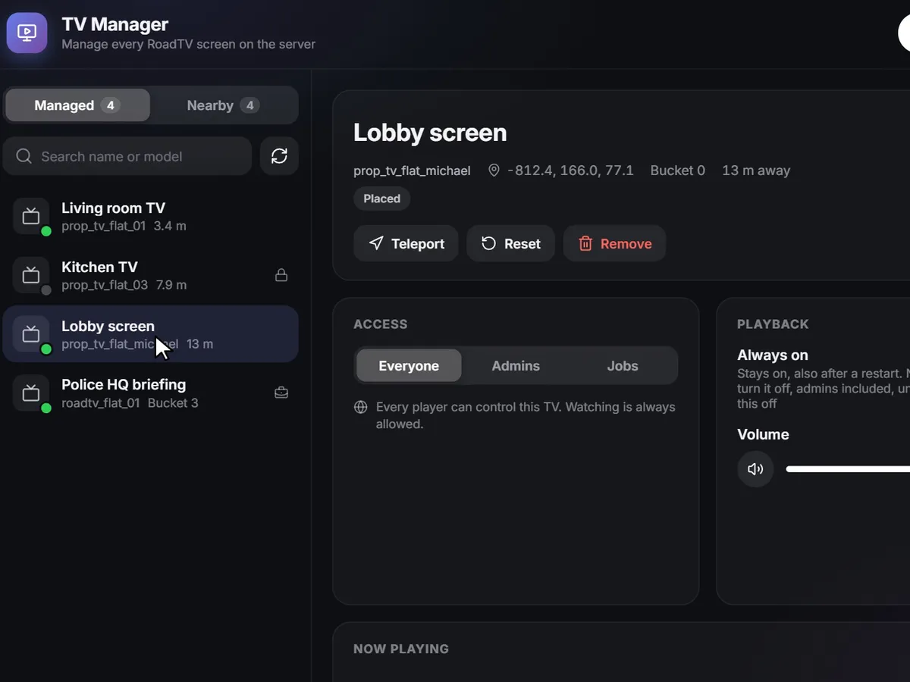Click the globe icon in access description
Screen dimensions: 910x682
(361, 407)
